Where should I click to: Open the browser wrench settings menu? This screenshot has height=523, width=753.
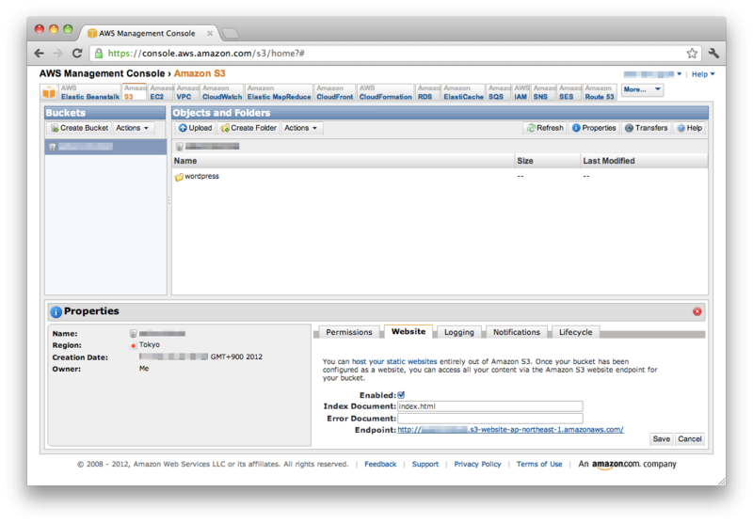[x=713, y=54]
